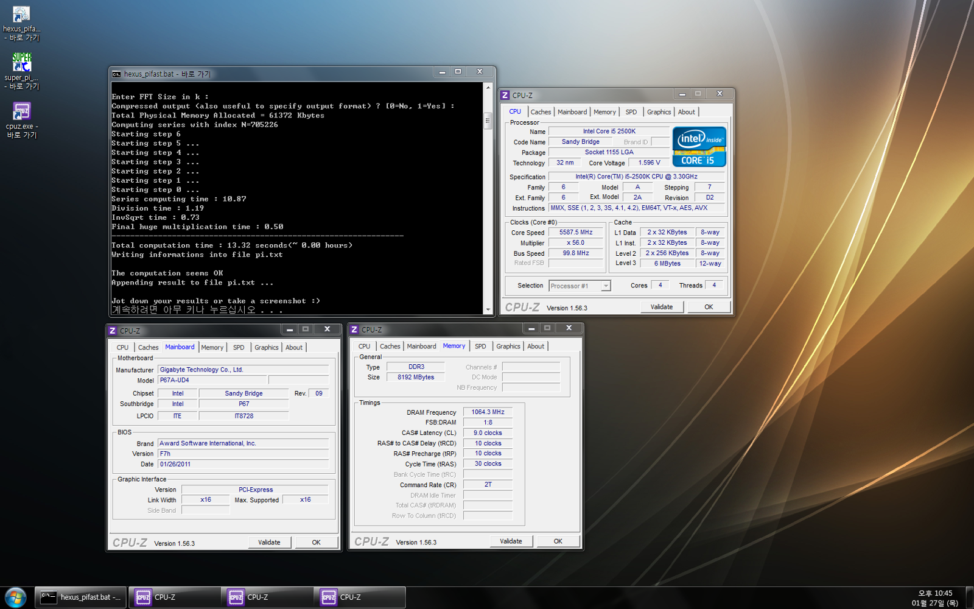Image resolution: width=974 pixels, height=609 pixels.
Task: Select SPD tab in Memory window
Action: (480, 347)
